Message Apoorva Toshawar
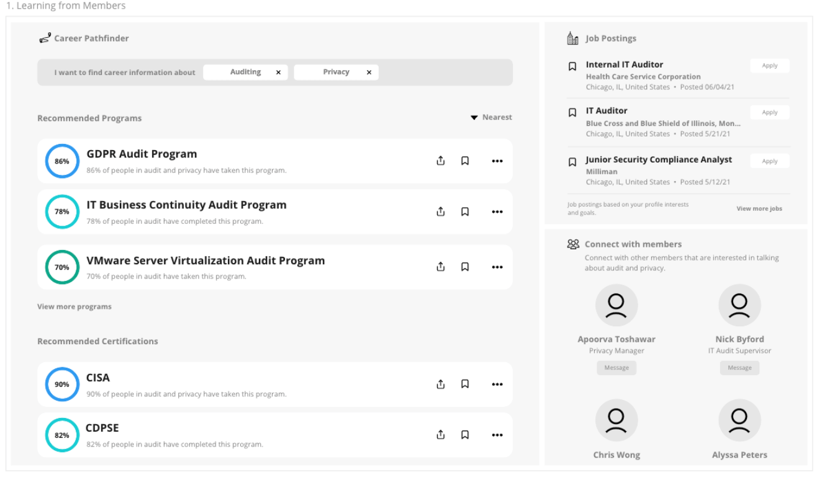This screenshot has height=480, width=822. point(616,368)
